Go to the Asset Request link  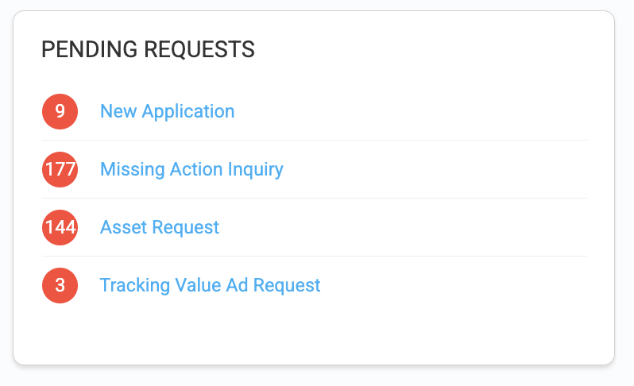click(x=159, y=227)
